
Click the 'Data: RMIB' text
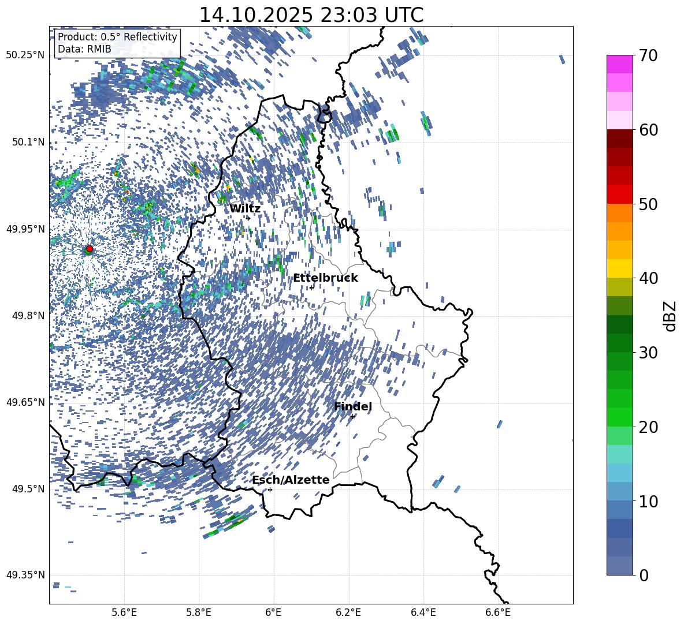(x=84, y=49)
